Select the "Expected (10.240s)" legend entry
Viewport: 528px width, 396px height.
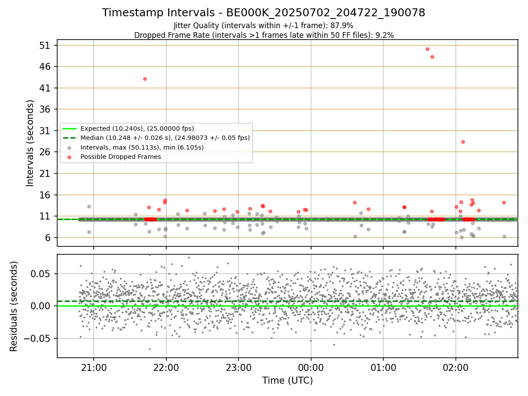[x=129, y=128]
